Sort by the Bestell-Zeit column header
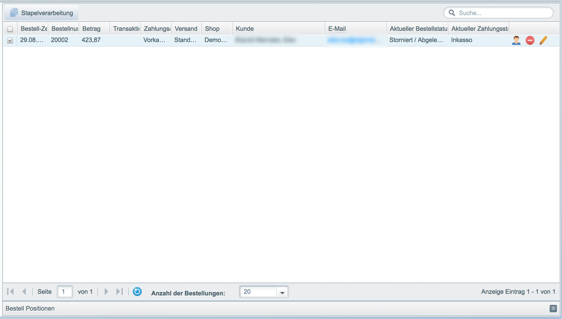 point(32,29)
